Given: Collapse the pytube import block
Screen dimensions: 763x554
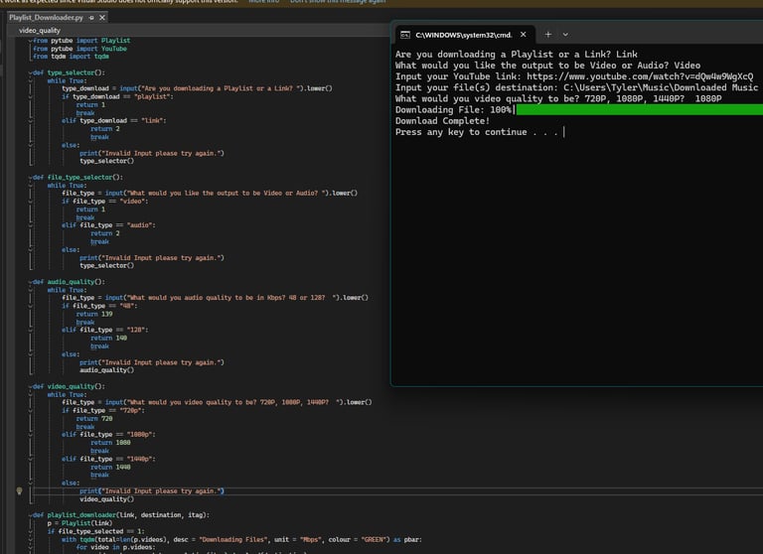Looking at the screenshot, I should tap(32, 41).
